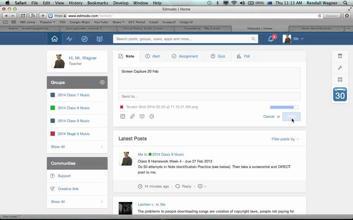Open the Safari History menu
This screenshot has height=220, width=353.
75,3
